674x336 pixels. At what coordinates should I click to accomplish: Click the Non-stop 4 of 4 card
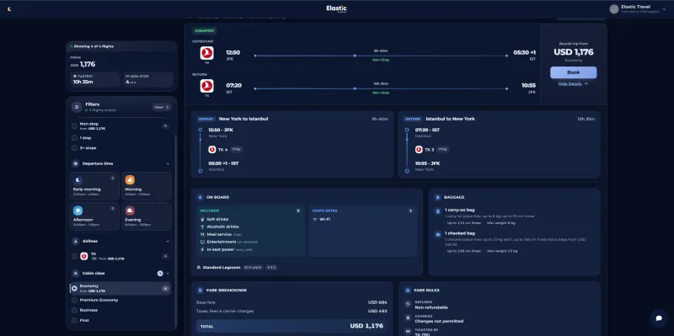click(x=148, y=79)
